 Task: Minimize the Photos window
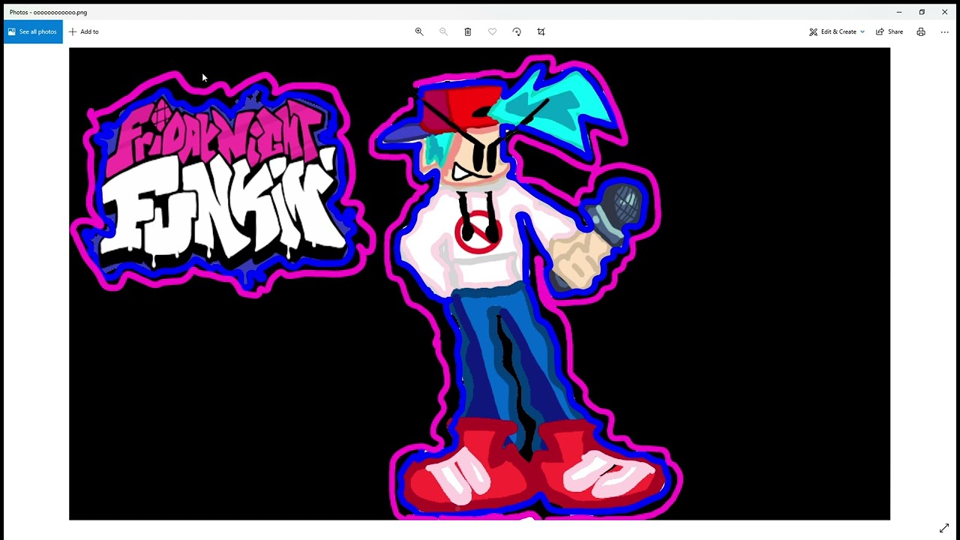click(898, 12)
